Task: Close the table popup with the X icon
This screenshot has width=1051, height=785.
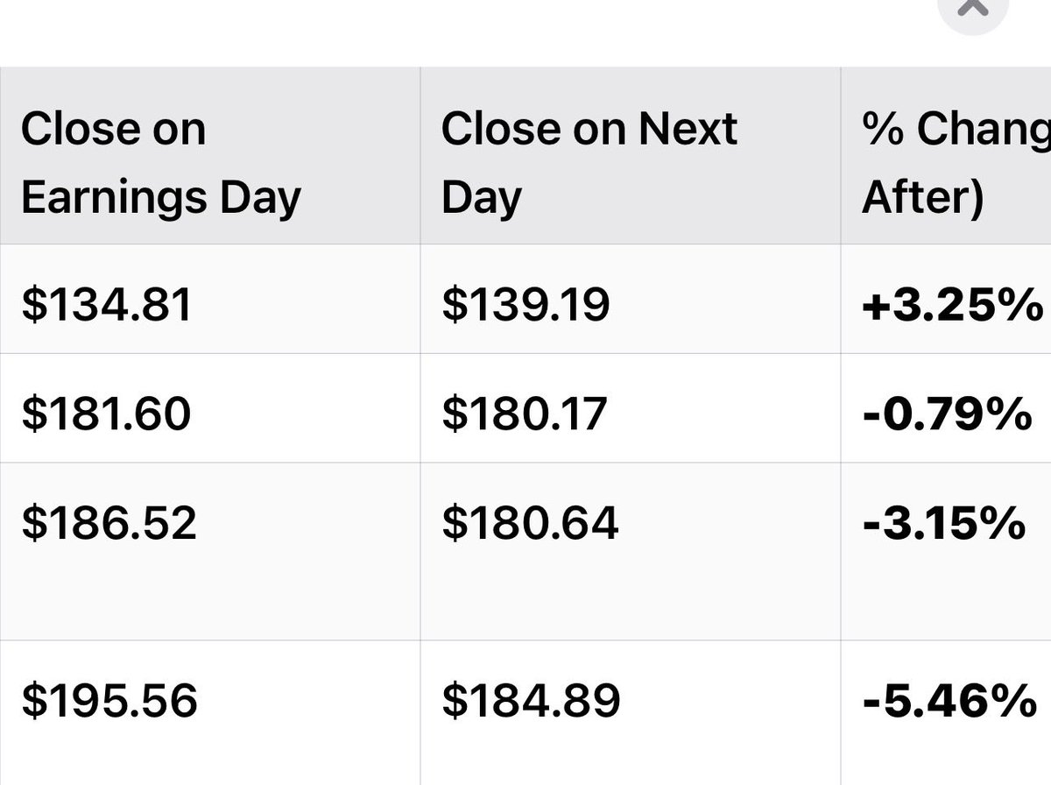Action: 974,9
